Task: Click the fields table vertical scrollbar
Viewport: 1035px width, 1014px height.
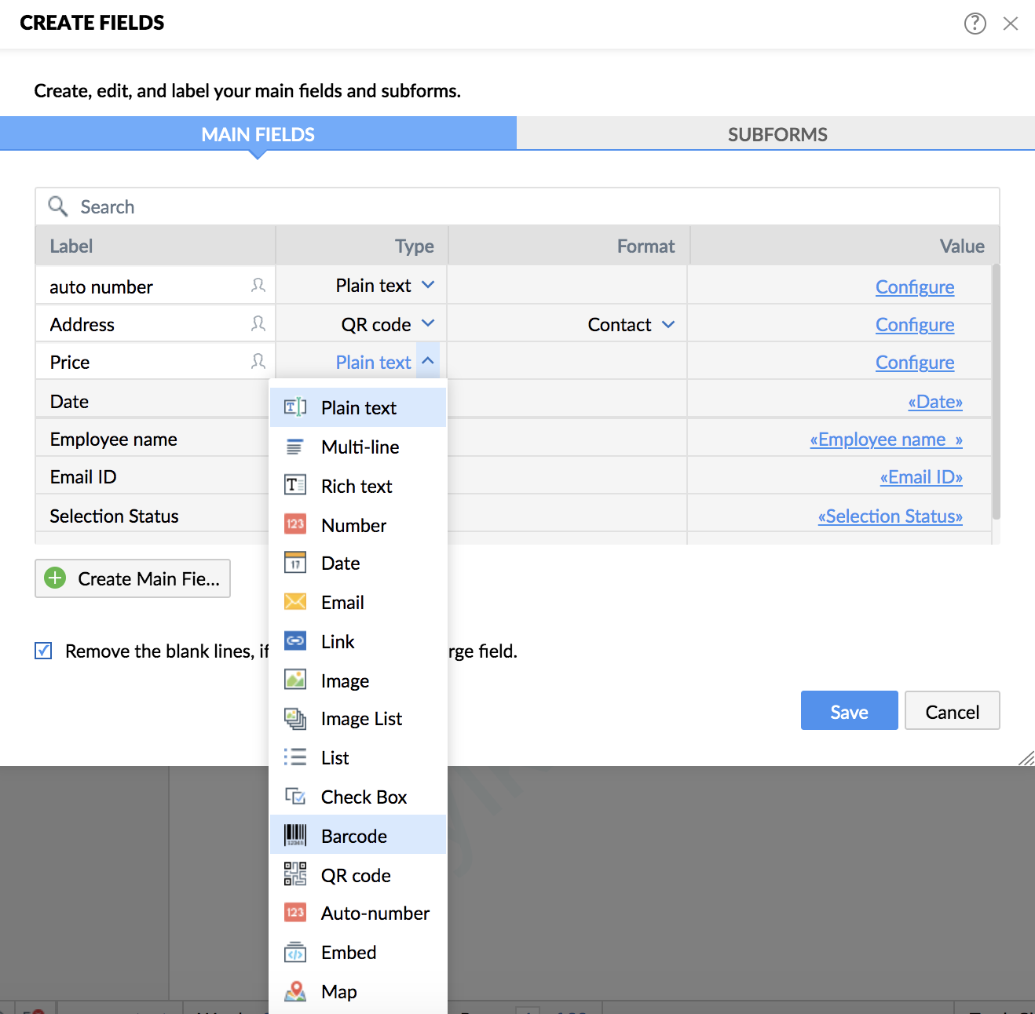Action: tap(996, 392)
